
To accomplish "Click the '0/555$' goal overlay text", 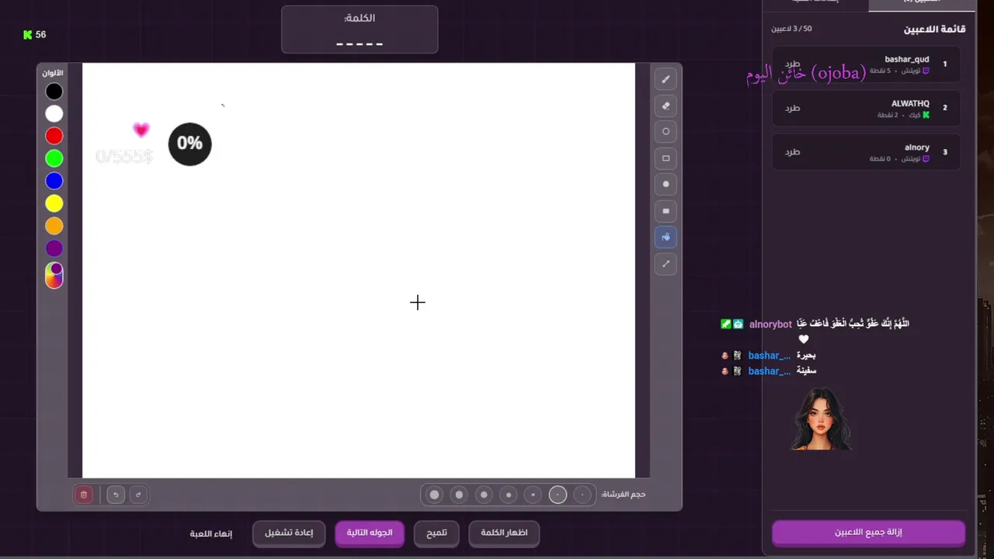I will point(124,157).
